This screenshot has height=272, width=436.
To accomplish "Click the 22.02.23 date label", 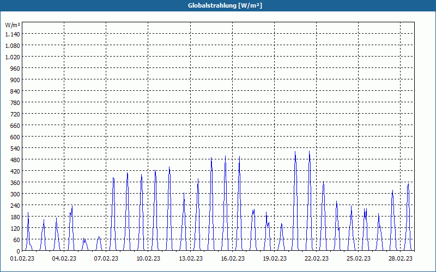I will coord(317,259).
